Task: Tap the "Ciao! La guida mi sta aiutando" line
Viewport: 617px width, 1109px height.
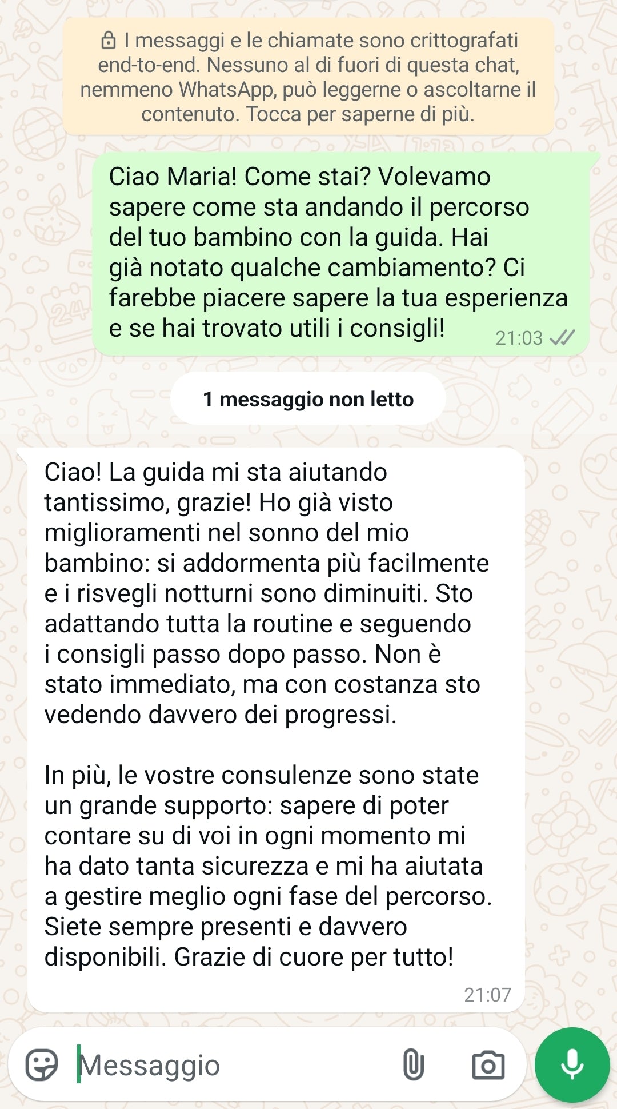Action: point(216,472)
